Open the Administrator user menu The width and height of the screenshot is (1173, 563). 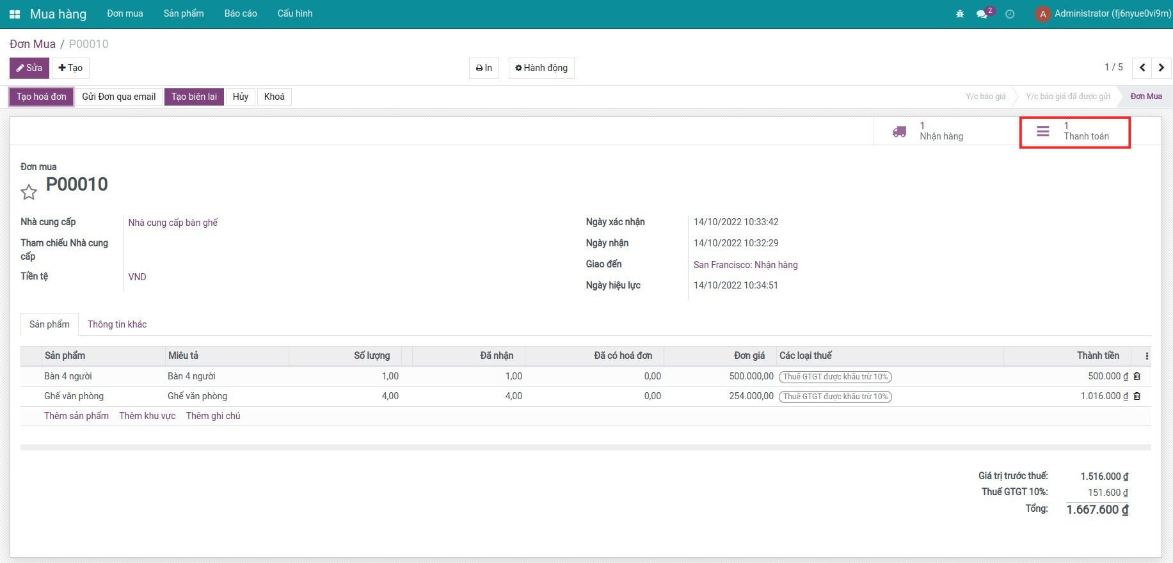pyautogui.click(x=1103, y=13)
